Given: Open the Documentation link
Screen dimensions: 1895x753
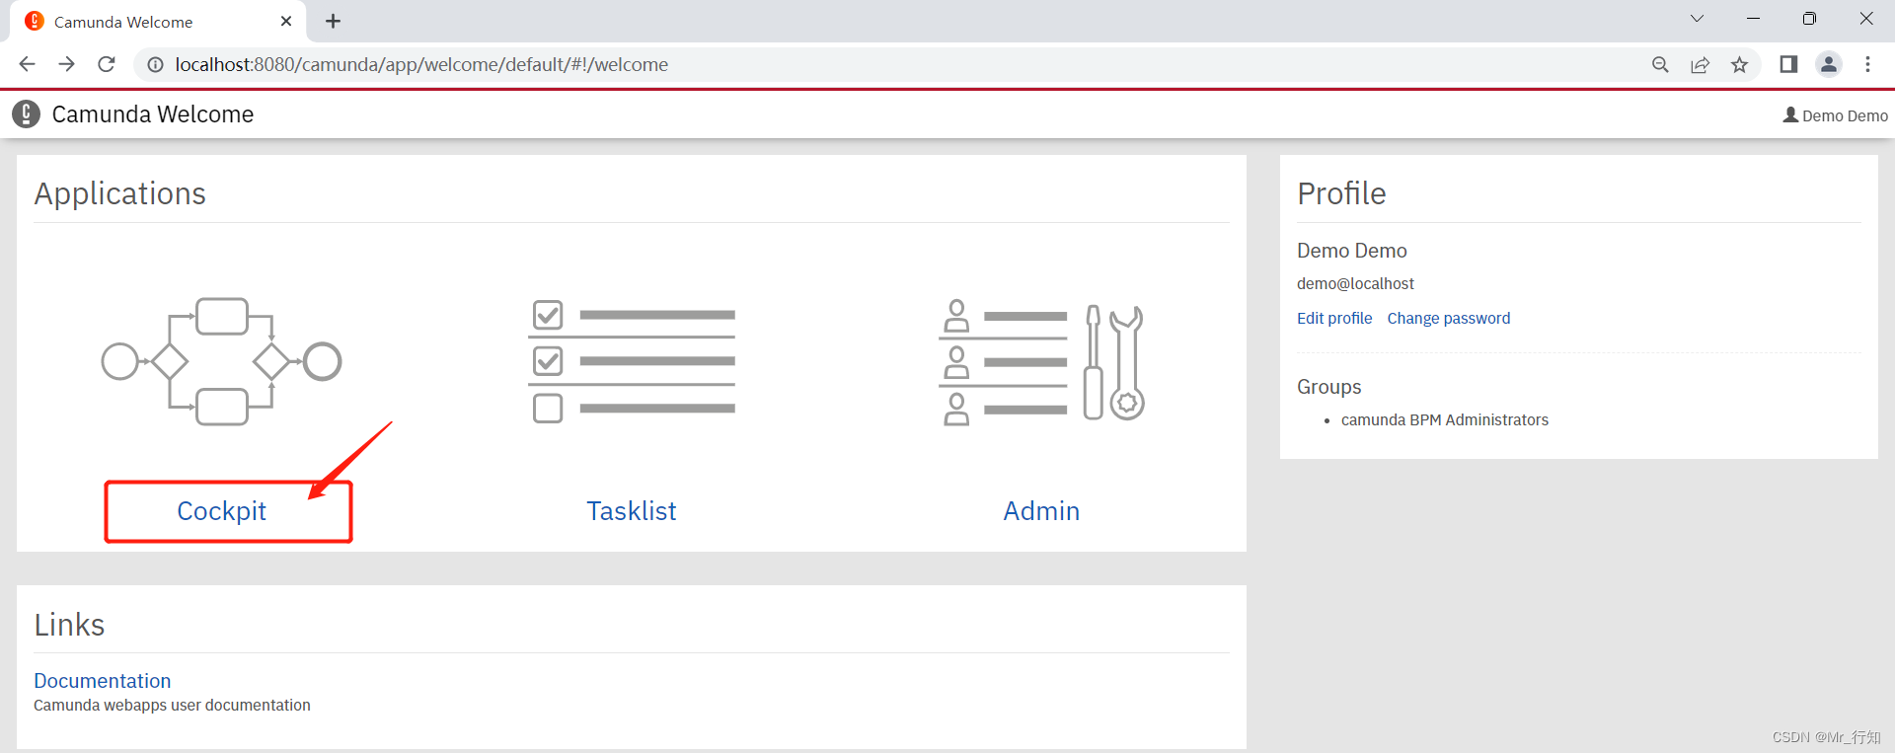Looking at the screenshot, I should [103, 681].
